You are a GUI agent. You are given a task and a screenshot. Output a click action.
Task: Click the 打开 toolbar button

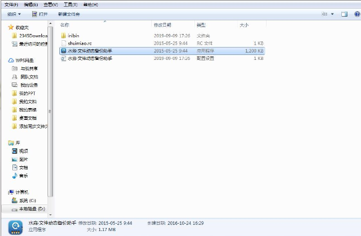click(40, 14)
